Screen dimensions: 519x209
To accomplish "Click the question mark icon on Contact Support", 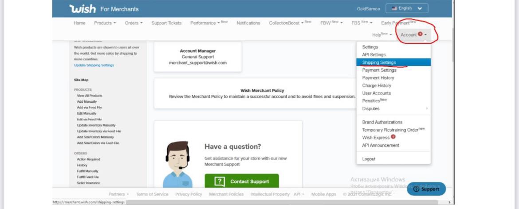I will click(x=220, y=182).
